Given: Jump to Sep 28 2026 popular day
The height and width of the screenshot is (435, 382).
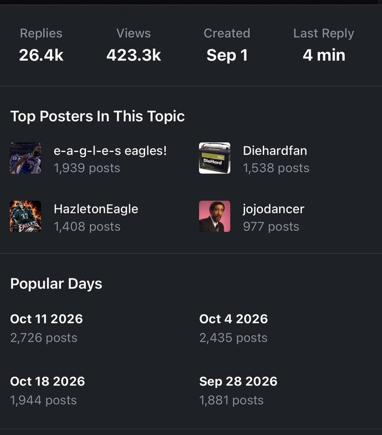Looking at the screenshot, I should 238,382.
